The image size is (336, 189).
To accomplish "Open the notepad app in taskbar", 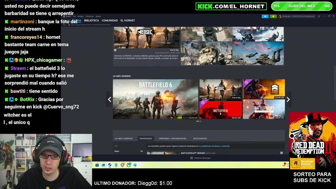I will 116,165.
